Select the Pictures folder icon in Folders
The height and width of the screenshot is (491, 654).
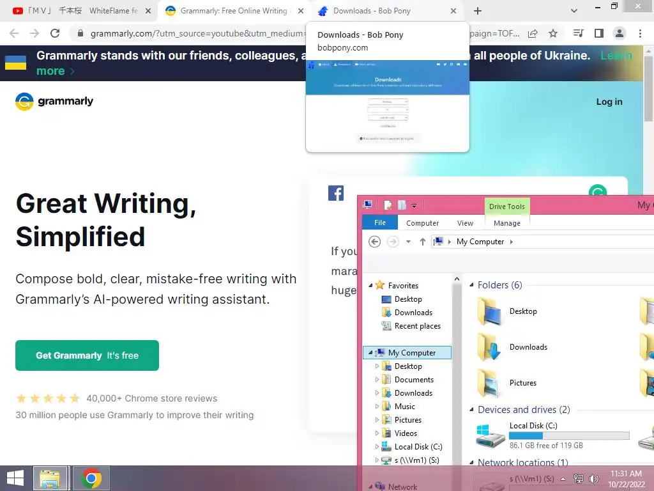coord(489,383)
